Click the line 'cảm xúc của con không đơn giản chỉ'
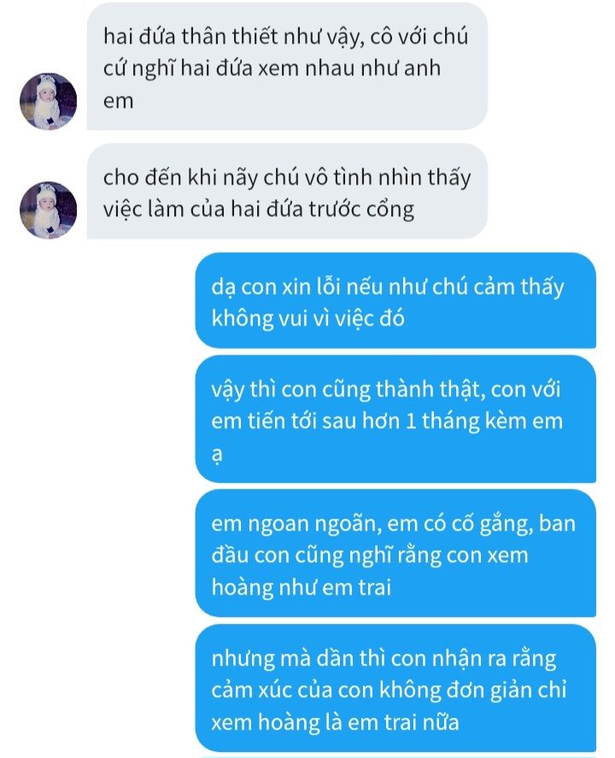The height and width of the screenshot is (758, 615). (389, 690)
